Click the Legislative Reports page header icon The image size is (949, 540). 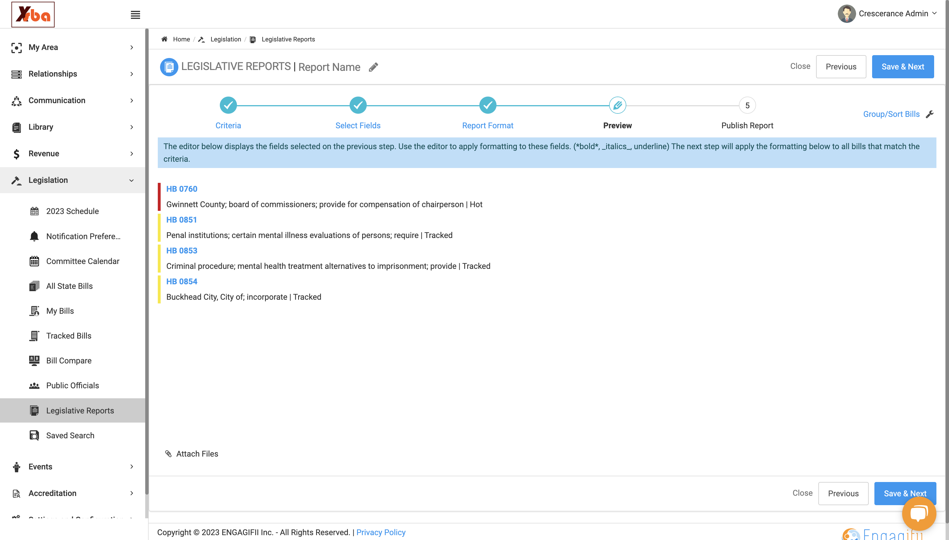click(169, 67)
